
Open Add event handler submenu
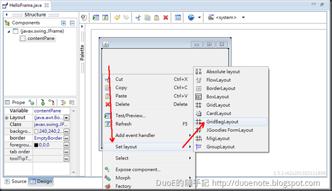click(x=148, y=135)
